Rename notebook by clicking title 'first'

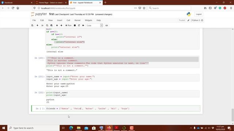pos(52,14)
